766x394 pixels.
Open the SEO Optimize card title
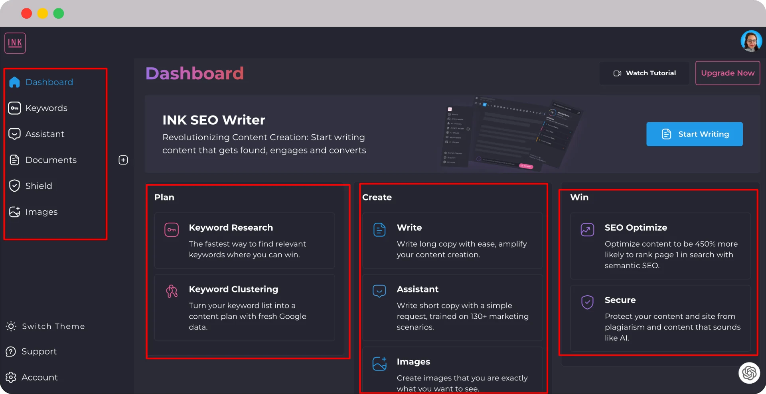[636, 227]
